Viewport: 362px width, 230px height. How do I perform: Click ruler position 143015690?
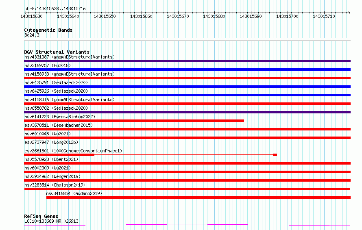click(x=251, y=16)
